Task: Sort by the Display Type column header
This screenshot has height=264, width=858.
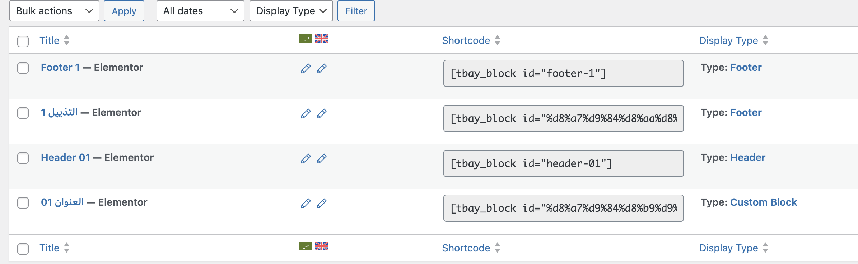Action: [728, 40]
